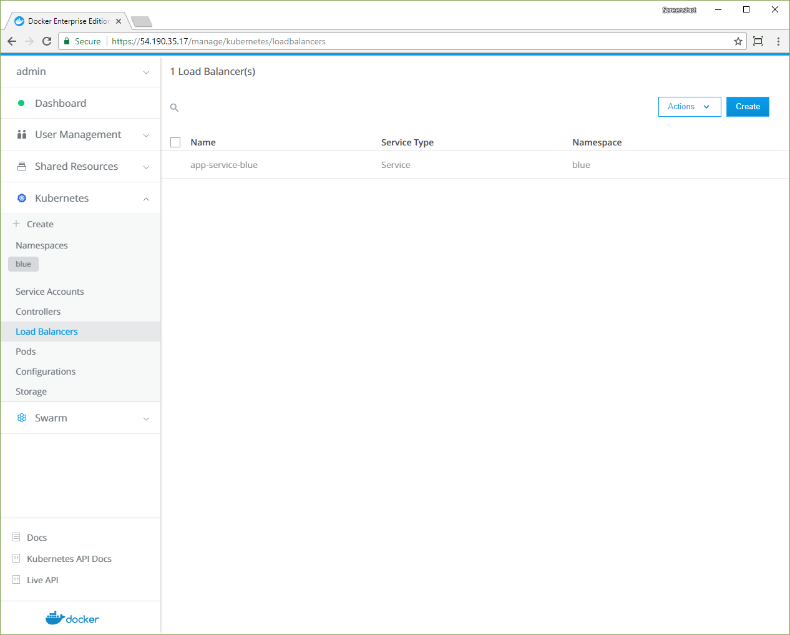Click the Kubernetes wheel icon in sidebar
Screen dimensions: 790x635
pyautogui.click(x=22, y=198)
